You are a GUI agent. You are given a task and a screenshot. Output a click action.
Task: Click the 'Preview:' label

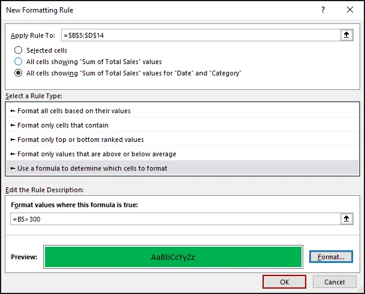[x=24, y=257]
